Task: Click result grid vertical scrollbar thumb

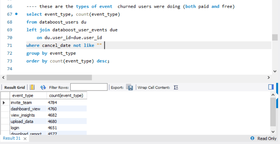Action: 273,112
